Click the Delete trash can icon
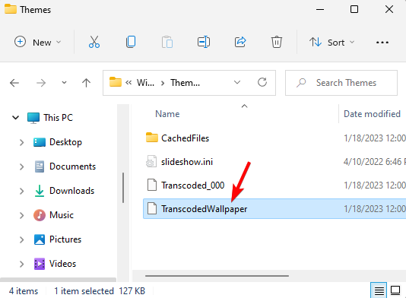 tap(277, 42)
